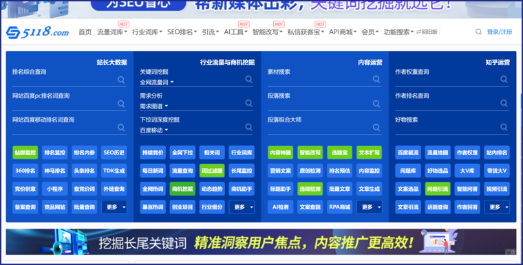The width and height of the screenshot is (523, 265).
Task: Click the 内容神器 button
Action: tap(281, 152)
